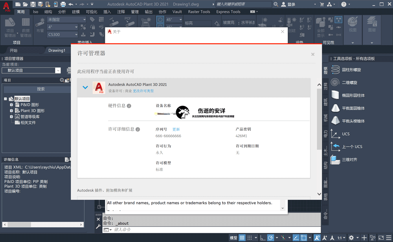393x242 pixels.
Task: Open the Autodesk App Store cart icon
Action: (x=322, y=4)
